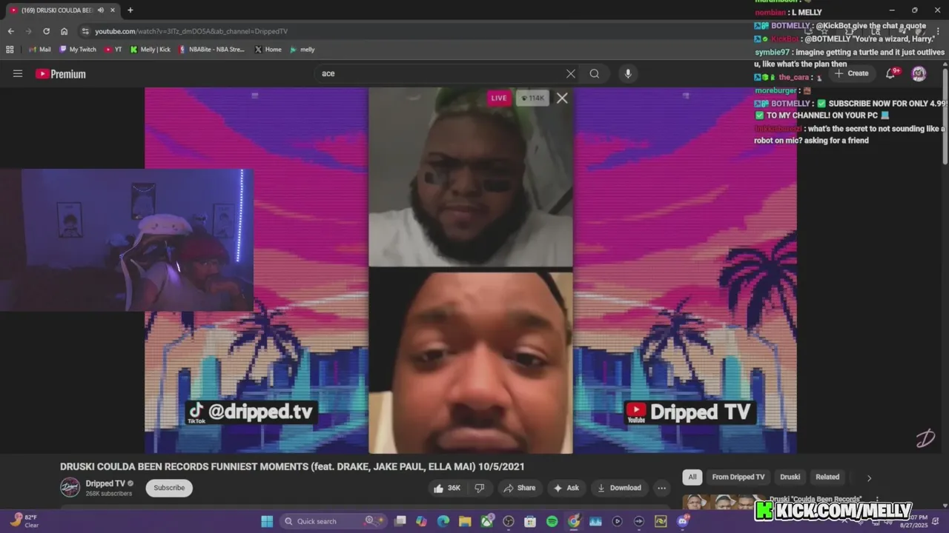Open the first recommended video thumbnail
This screenshot has height=533, width=949.
click(x=724, y=502)
